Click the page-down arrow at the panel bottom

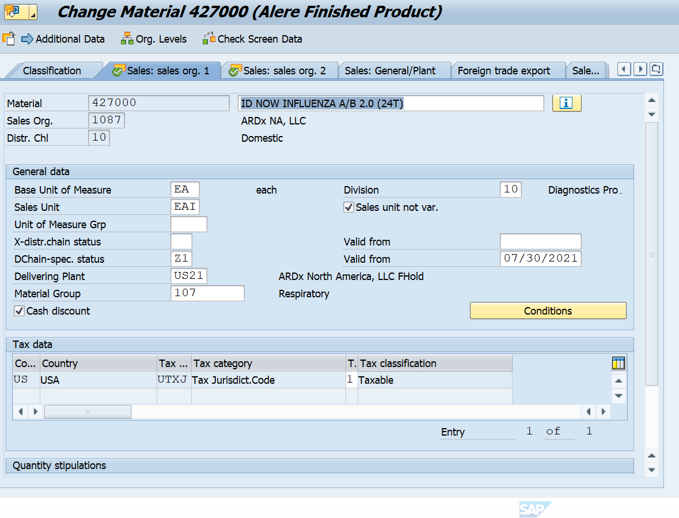coord(652,470)
